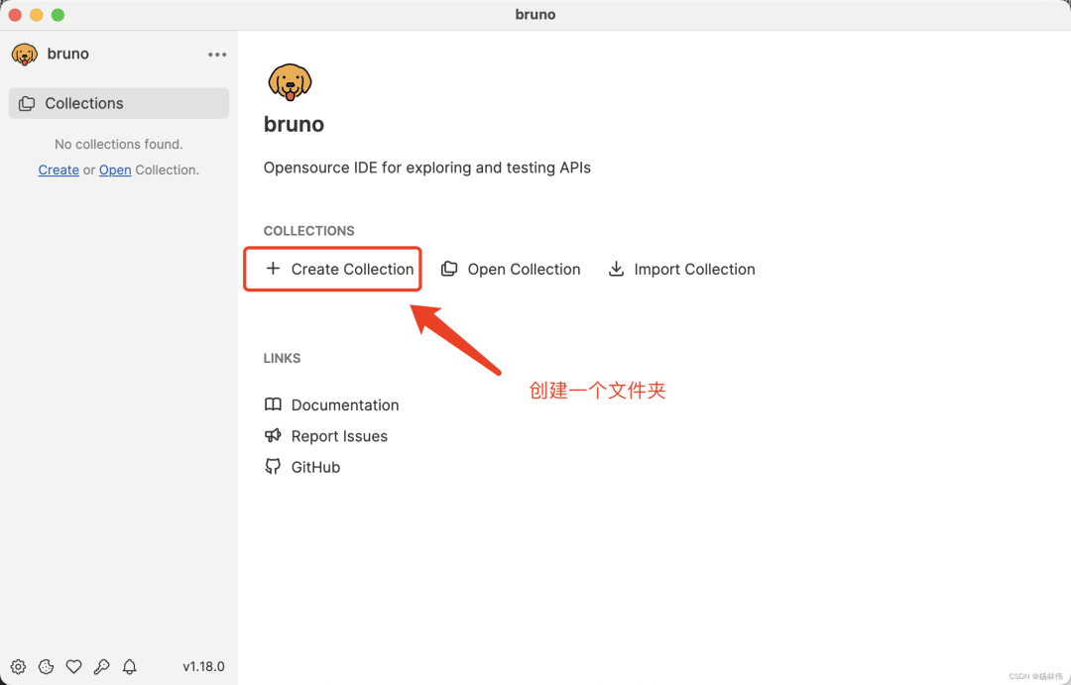The height and width of the screenshot is (685, 1071).
Task: Click the book icon beside Documentation
Action: (273, 404)
